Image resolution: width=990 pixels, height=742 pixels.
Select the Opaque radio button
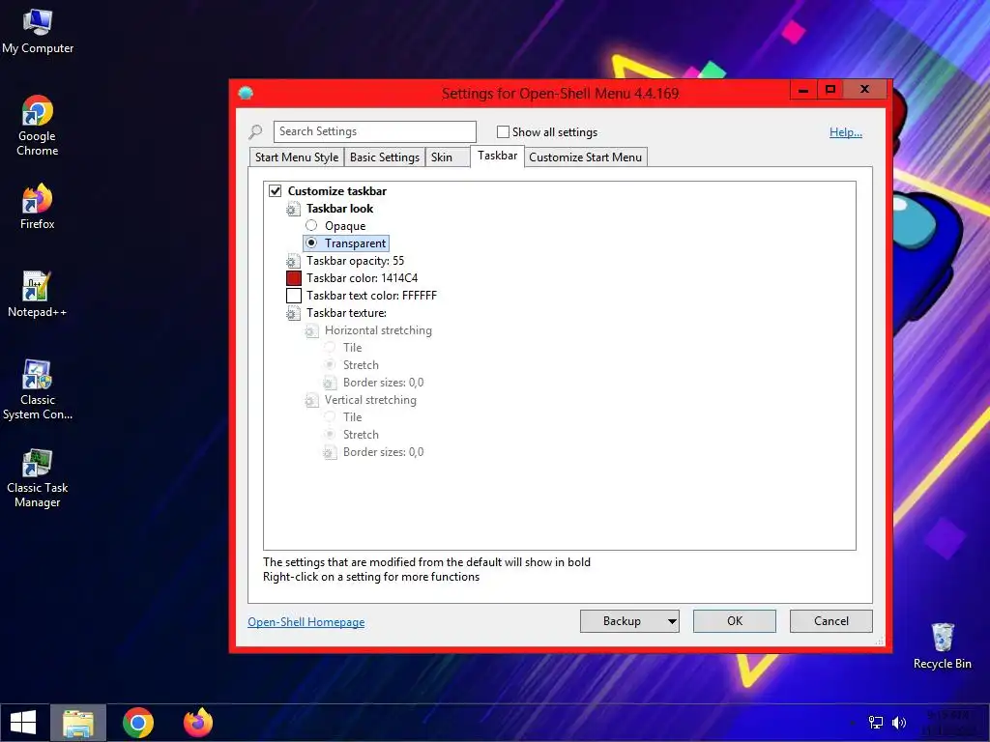(311, 225)
